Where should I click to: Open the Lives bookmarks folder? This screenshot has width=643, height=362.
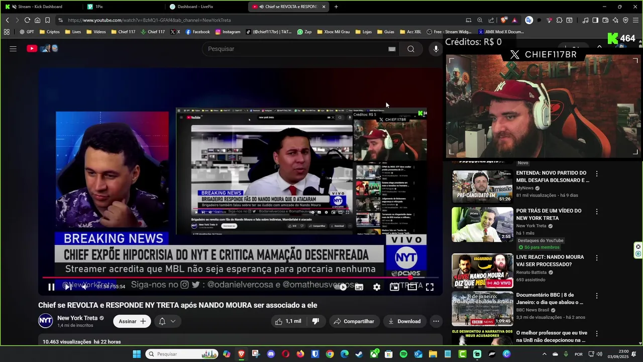click(x=73, y=32)
